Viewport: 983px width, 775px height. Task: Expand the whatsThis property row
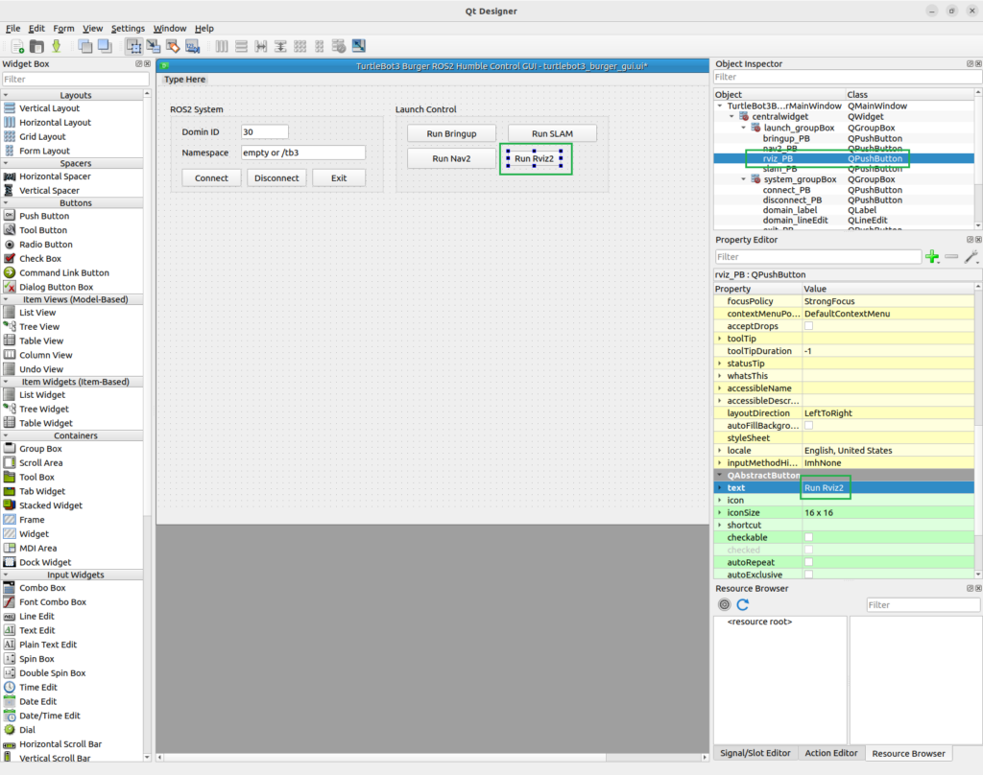[720, 376]
